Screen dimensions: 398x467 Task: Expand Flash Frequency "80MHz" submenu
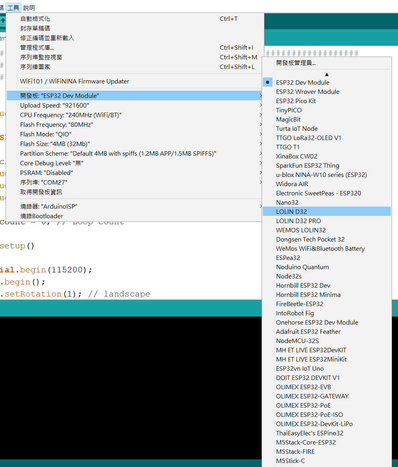(x=135, y=124)
